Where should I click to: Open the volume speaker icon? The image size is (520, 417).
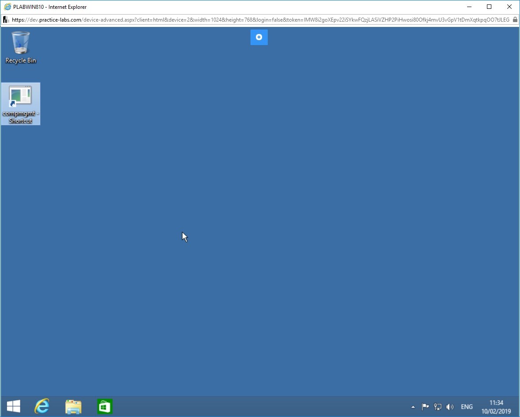point(450,407)
